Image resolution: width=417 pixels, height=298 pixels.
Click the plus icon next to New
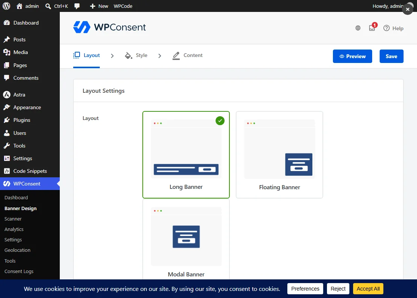tap(93, 6)
